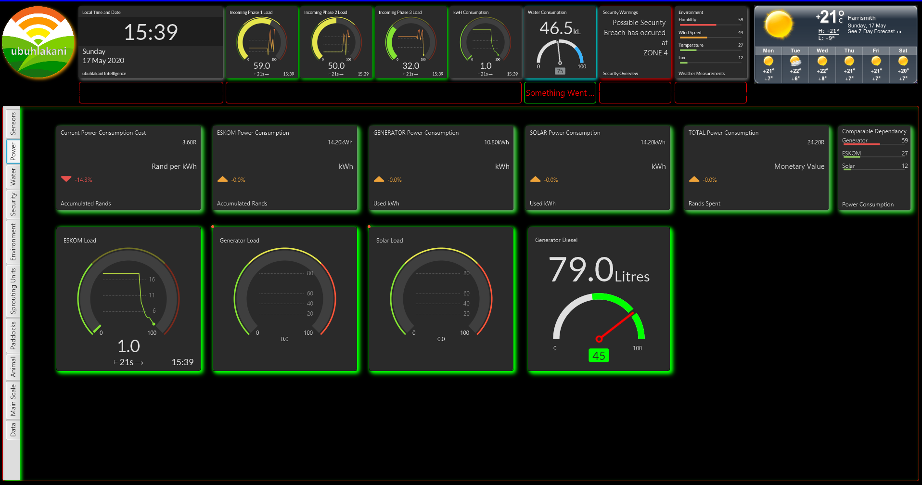Click the green 45 badge on Generator Diesel gauge
The height and width of the screenshot is (485, 922).
[599, 355]
